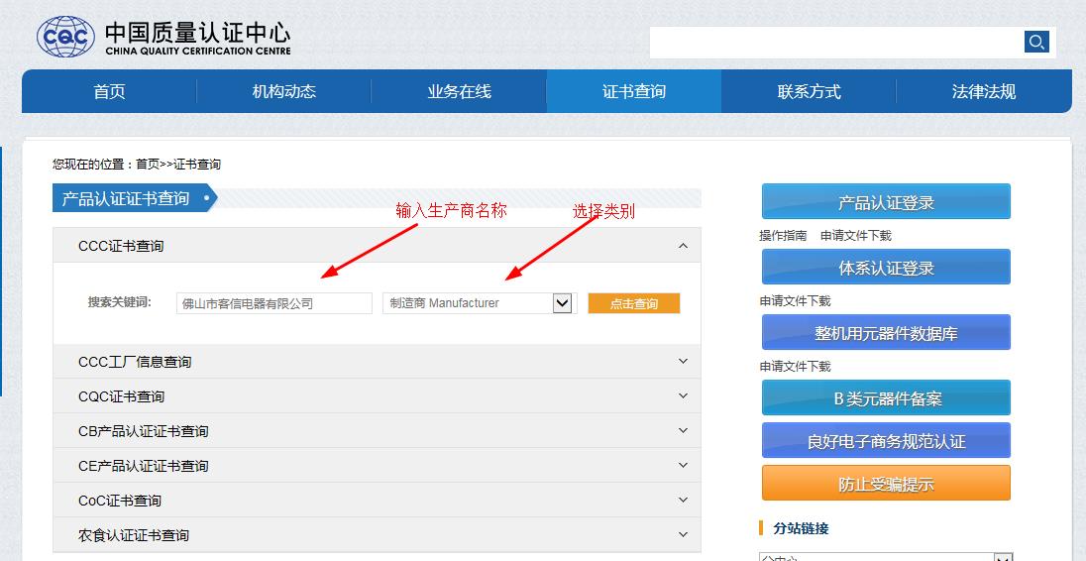Click the 整机用元器件数据库 button

coord(886,332)
